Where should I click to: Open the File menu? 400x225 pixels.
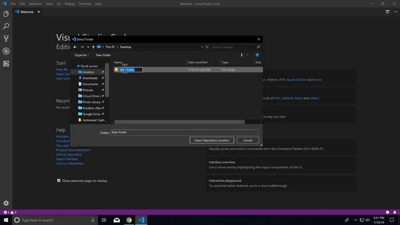click(13, 4)
